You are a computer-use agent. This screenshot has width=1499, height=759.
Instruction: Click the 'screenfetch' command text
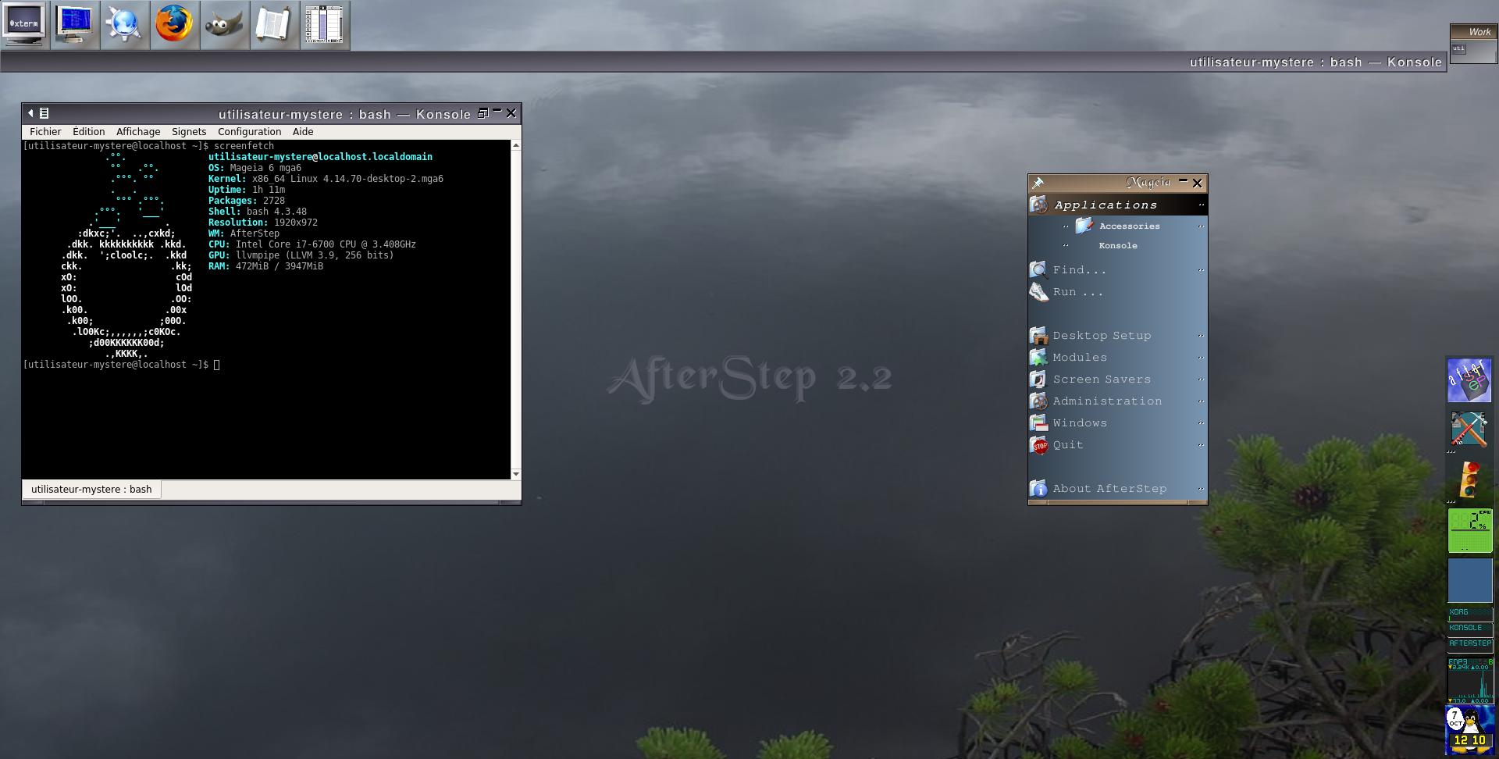tap(244, 146)
